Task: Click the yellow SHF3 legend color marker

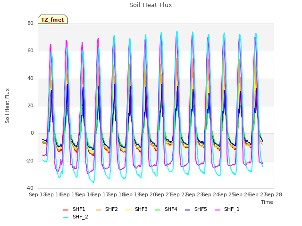Action: click(128, 210)
